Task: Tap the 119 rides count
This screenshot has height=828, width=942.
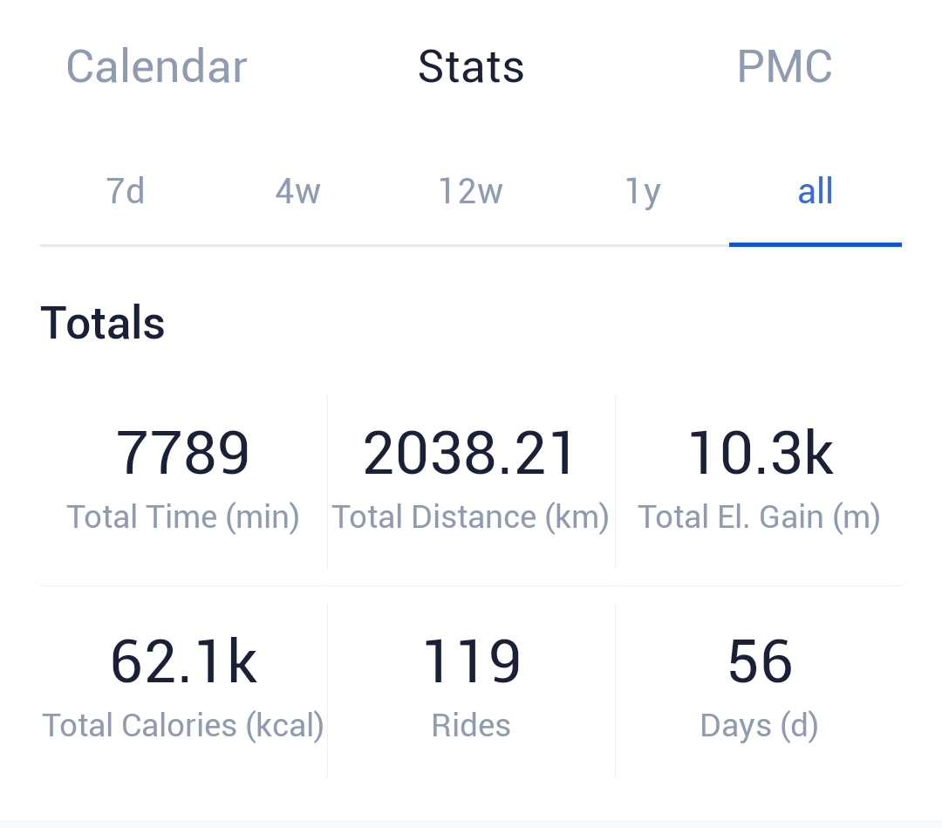Action: [472, 661]
